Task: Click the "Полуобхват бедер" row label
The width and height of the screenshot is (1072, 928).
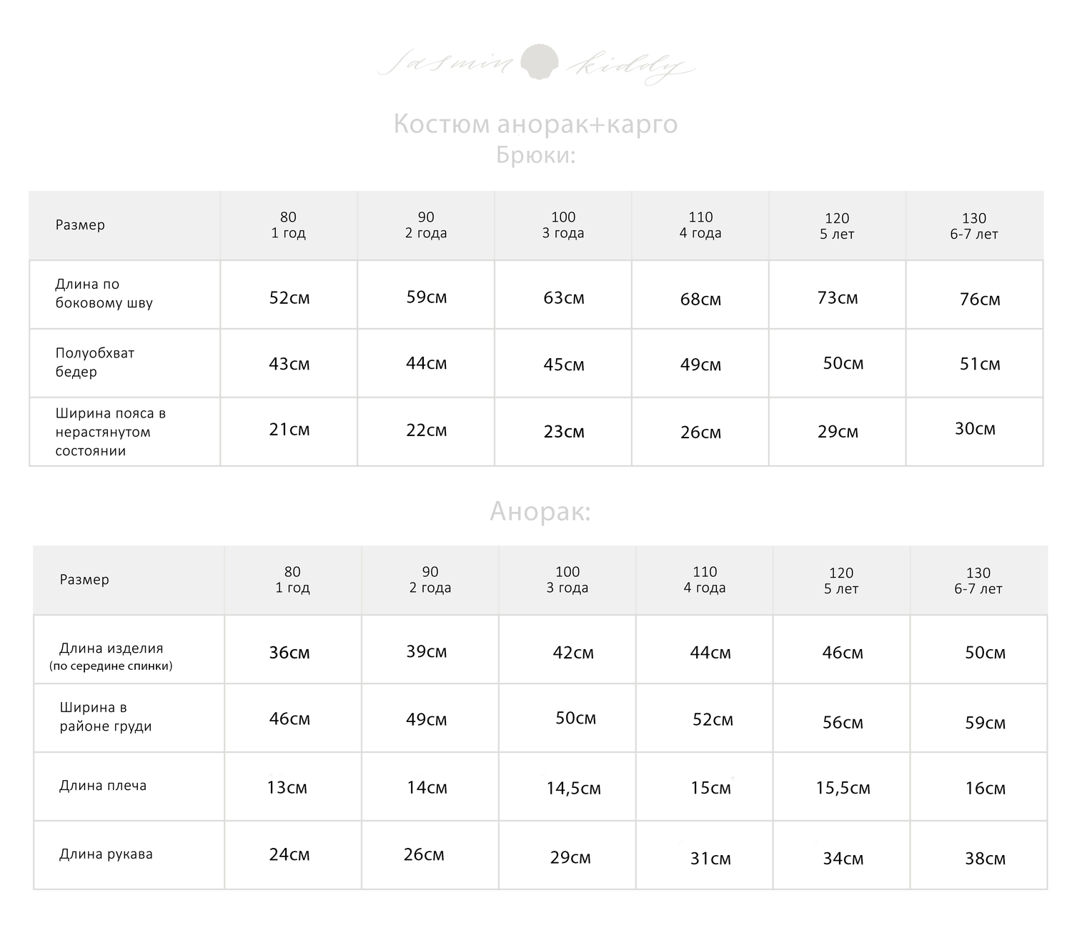Action: pyautogui.click(x=94, y=362)
